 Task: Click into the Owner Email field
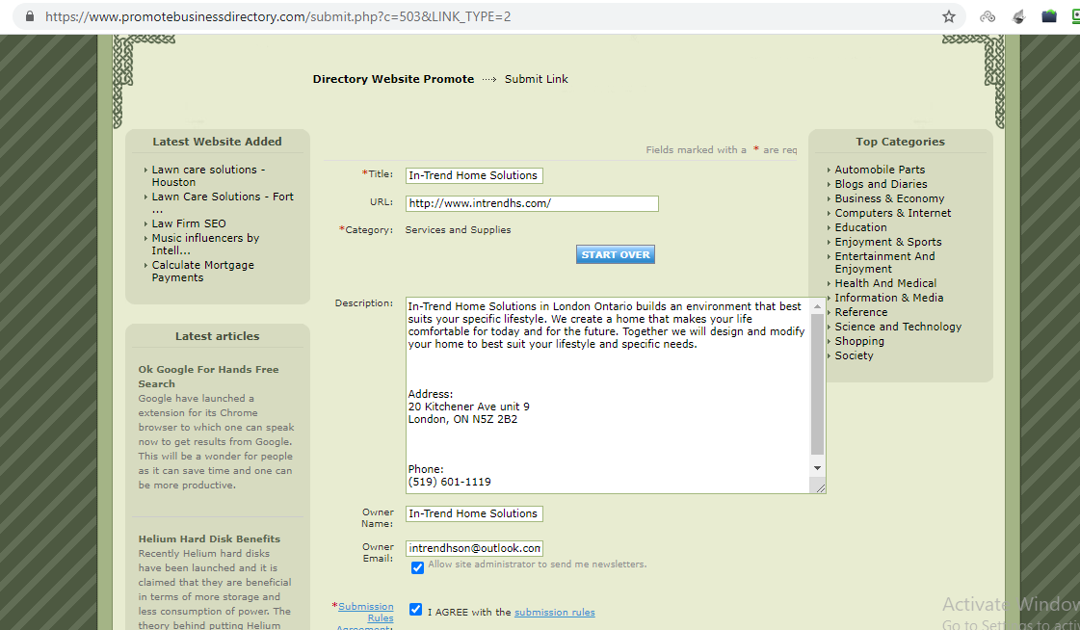tap(474, 549)
